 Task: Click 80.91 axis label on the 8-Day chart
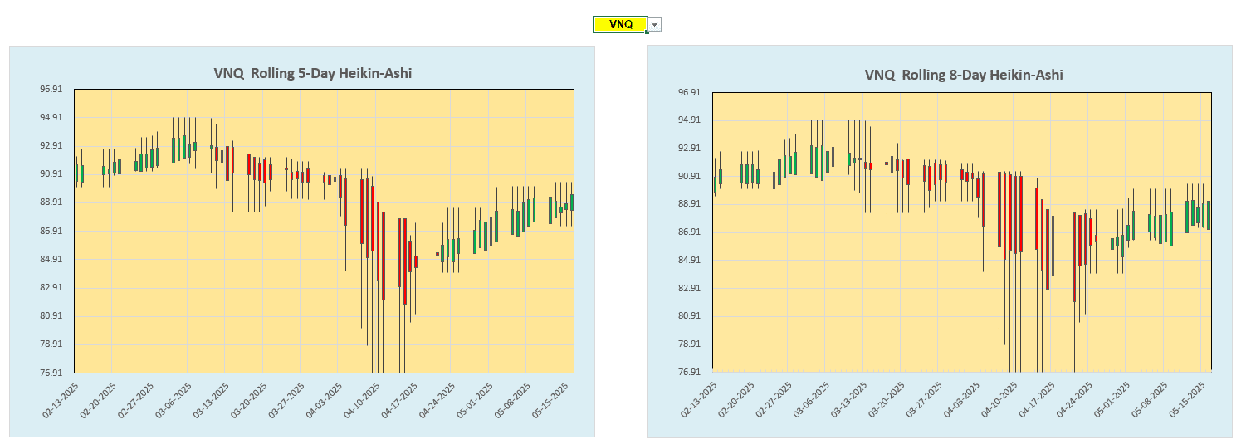(690, 315)
